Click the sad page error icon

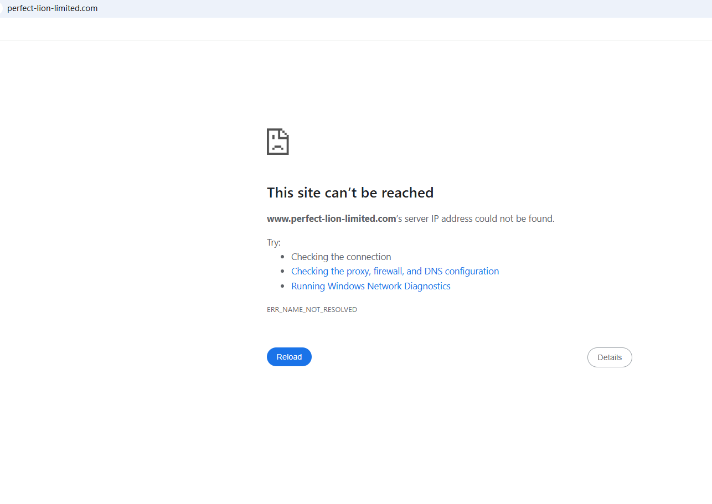coord(278,142)
